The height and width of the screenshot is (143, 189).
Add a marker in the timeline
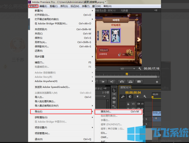(x=138, y=97)
